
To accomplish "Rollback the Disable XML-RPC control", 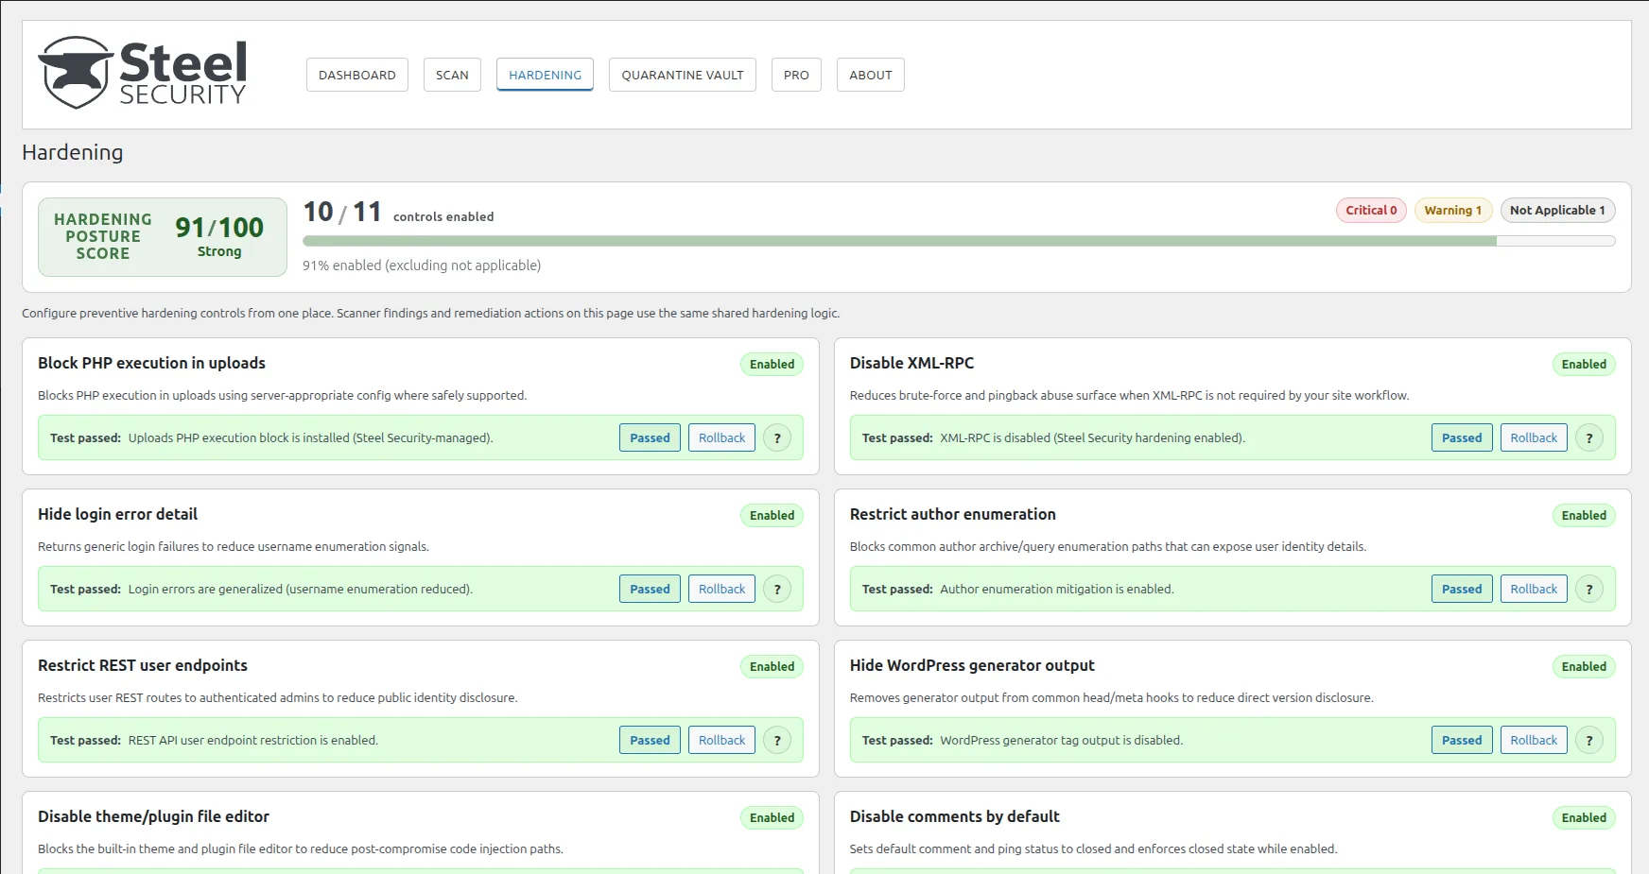I will tap(1534, 437).
